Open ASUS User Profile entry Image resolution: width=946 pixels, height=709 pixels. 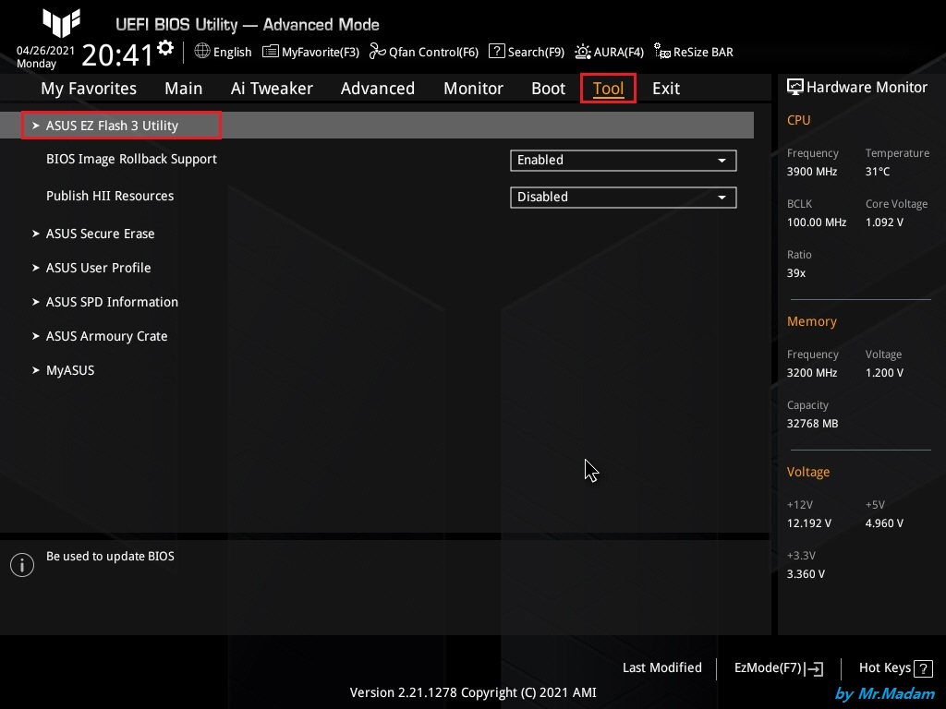(x=98, y=268)
